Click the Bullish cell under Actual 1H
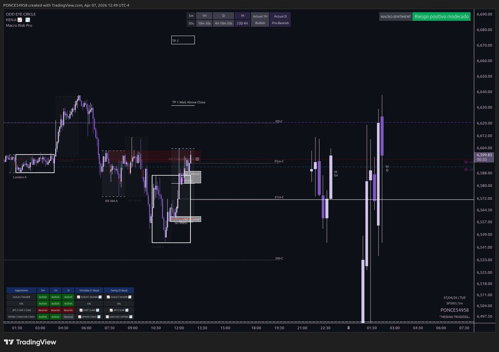Image resolution: width=499 pixels, height=352 pixels. [x=260, y=23]
